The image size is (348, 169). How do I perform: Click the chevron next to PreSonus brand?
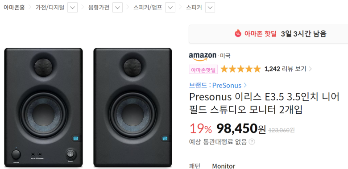tap(245, 85)
